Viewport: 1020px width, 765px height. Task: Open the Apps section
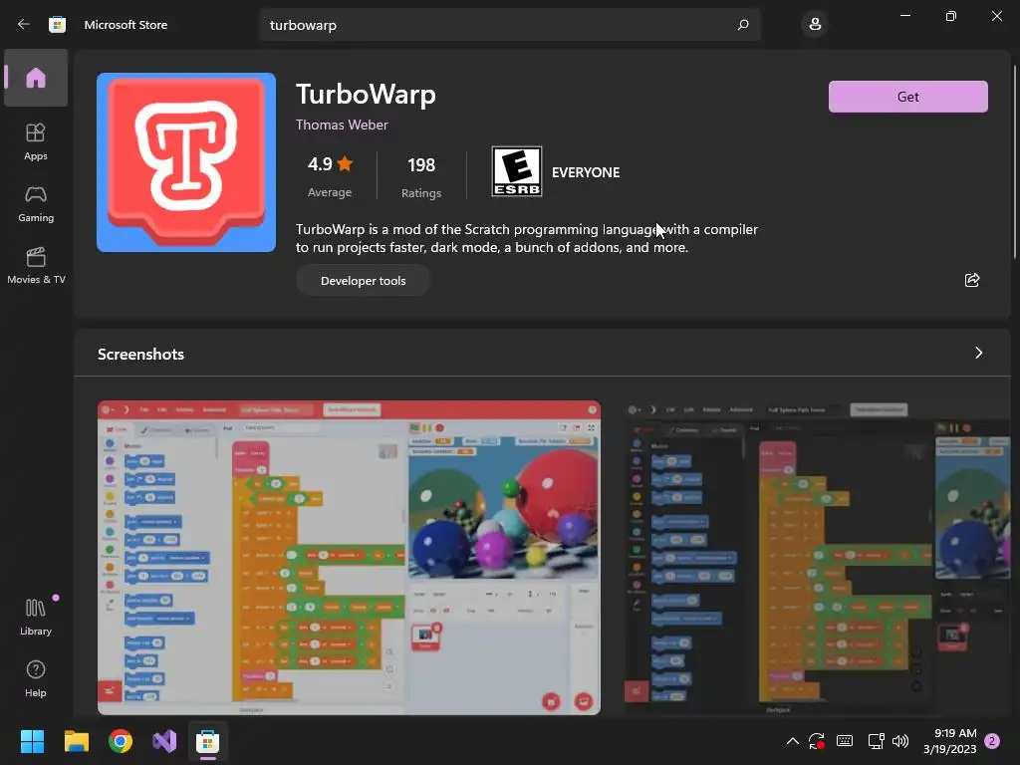[36, 141]
